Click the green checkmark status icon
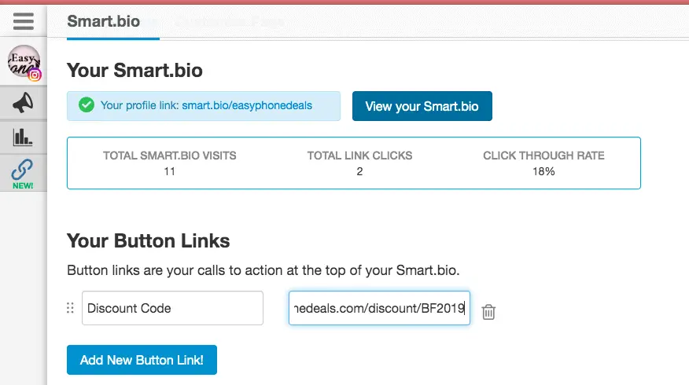This screenshot has width=689, height=385. pos(87,105)
